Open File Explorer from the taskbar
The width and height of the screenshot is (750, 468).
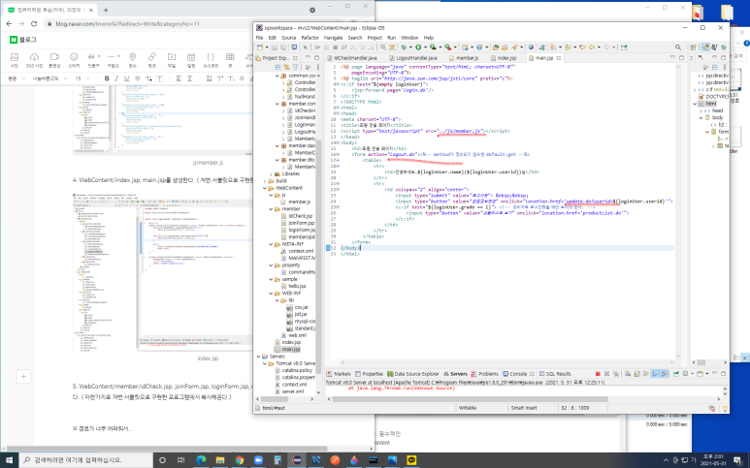(x=220, y=460)
